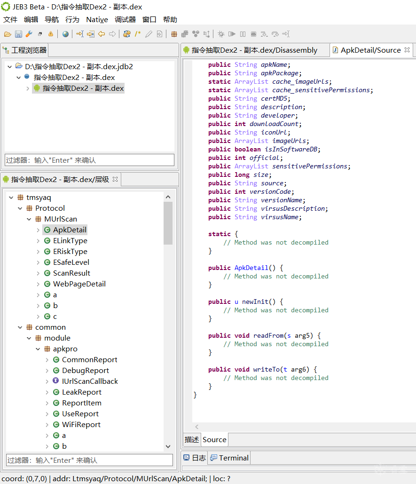
Task: Collapse the MUrlScan package
Action: point(29,219)
